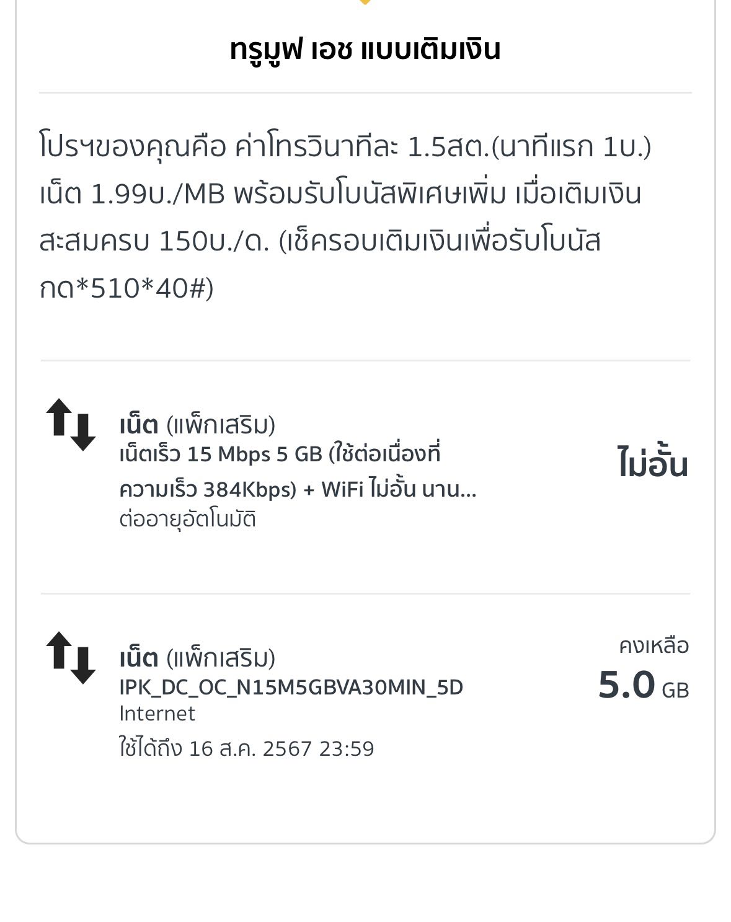The height and width of the screenshot is (922, 731).
Task: Click the data arrows icon for unlimited package
Action: tap(71, 425)
